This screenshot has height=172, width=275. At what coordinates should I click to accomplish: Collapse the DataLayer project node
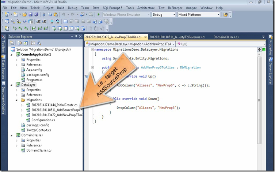click(x=12, y=85)
